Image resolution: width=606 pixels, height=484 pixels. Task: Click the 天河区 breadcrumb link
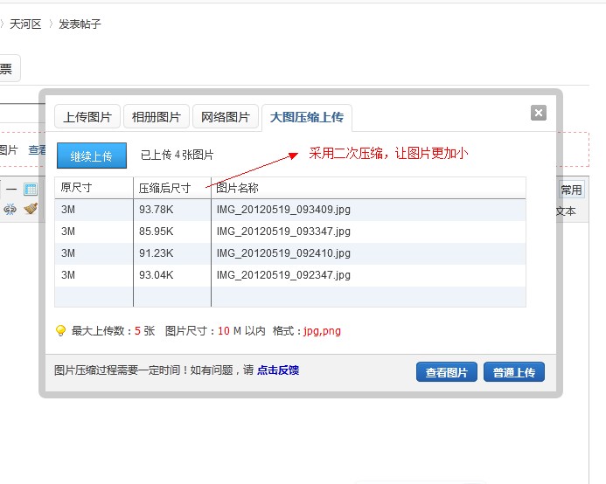25,24
